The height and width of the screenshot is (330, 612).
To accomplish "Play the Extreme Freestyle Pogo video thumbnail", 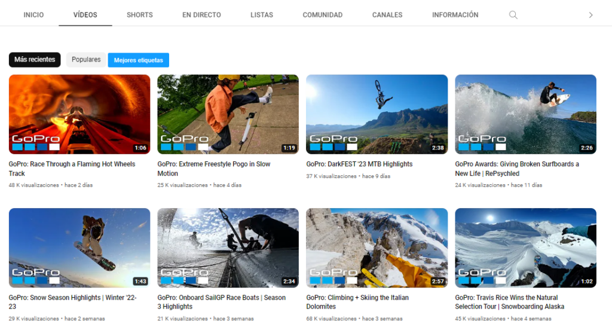I will (x=228, y=114).
